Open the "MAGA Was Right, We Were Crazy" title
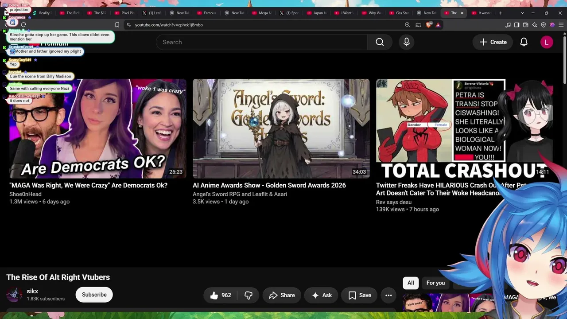This screenshot has width=567, height=319. [88, 185]
